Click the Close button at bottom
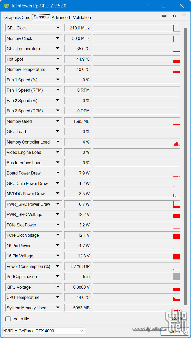 175,331
